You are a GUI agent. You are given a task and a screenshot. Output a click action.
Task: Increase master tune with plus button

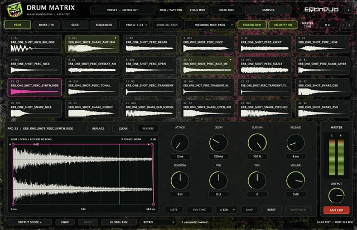coord(349,25)
